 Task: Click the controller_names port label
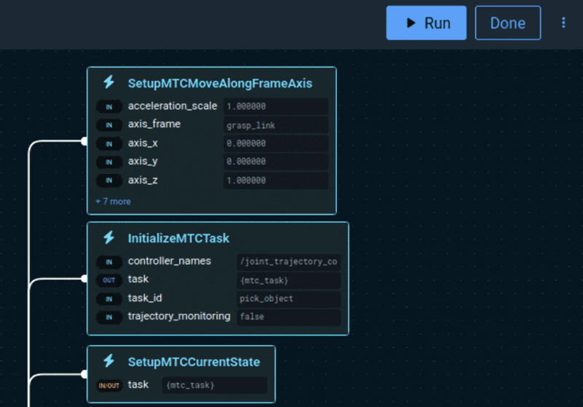coord(170,261)
